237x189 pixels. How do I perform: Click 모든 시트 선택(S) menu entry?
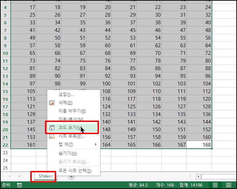click(74, 171)
